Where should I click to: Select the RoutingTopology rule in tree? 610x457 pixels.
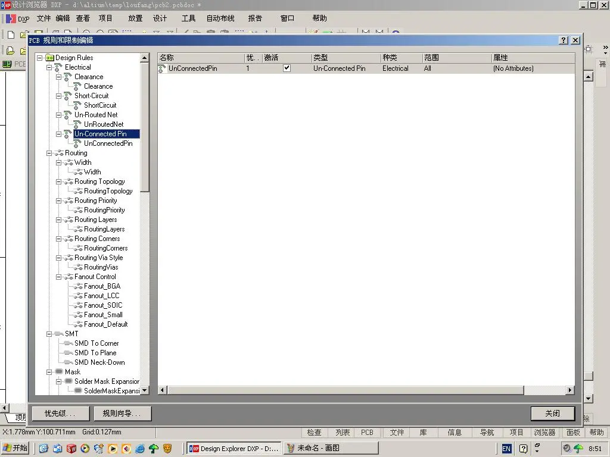coord(108,191)
